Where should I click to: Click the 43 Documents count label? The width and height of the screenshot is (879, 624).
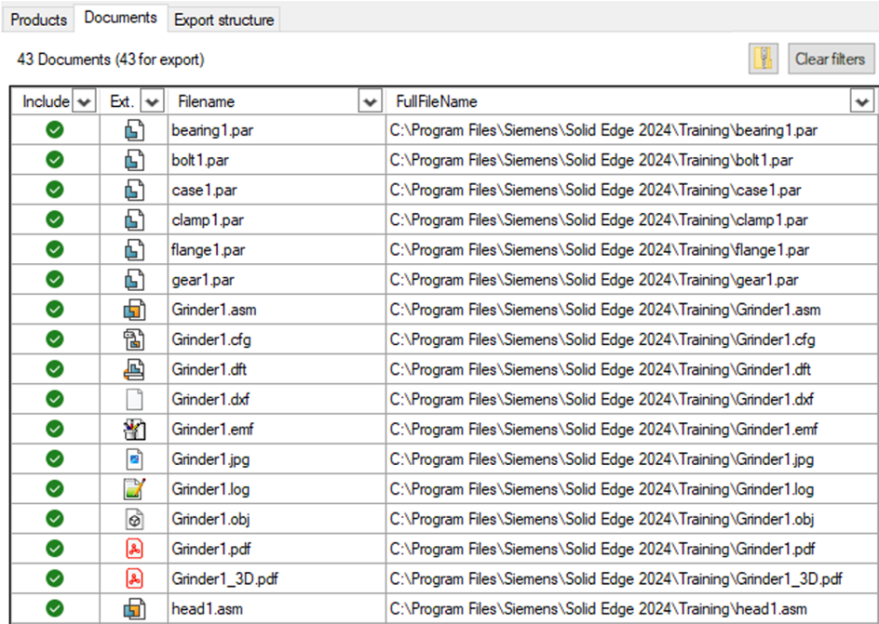pyautogui.click(x=111, y=60)
